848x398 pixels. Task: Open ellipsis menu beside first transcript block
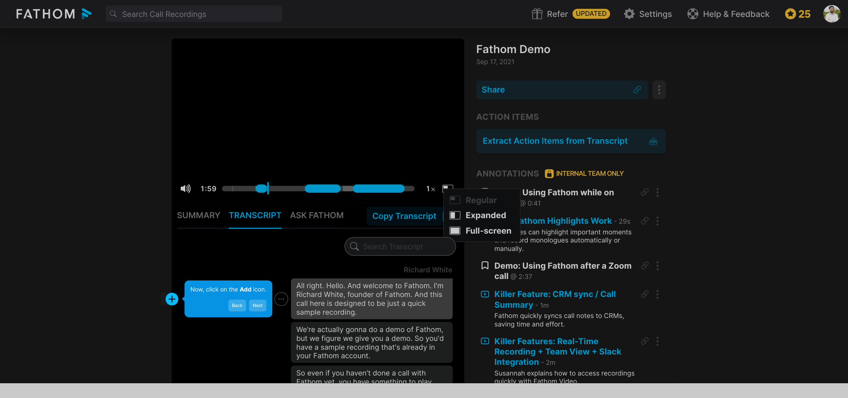point(281,299)
